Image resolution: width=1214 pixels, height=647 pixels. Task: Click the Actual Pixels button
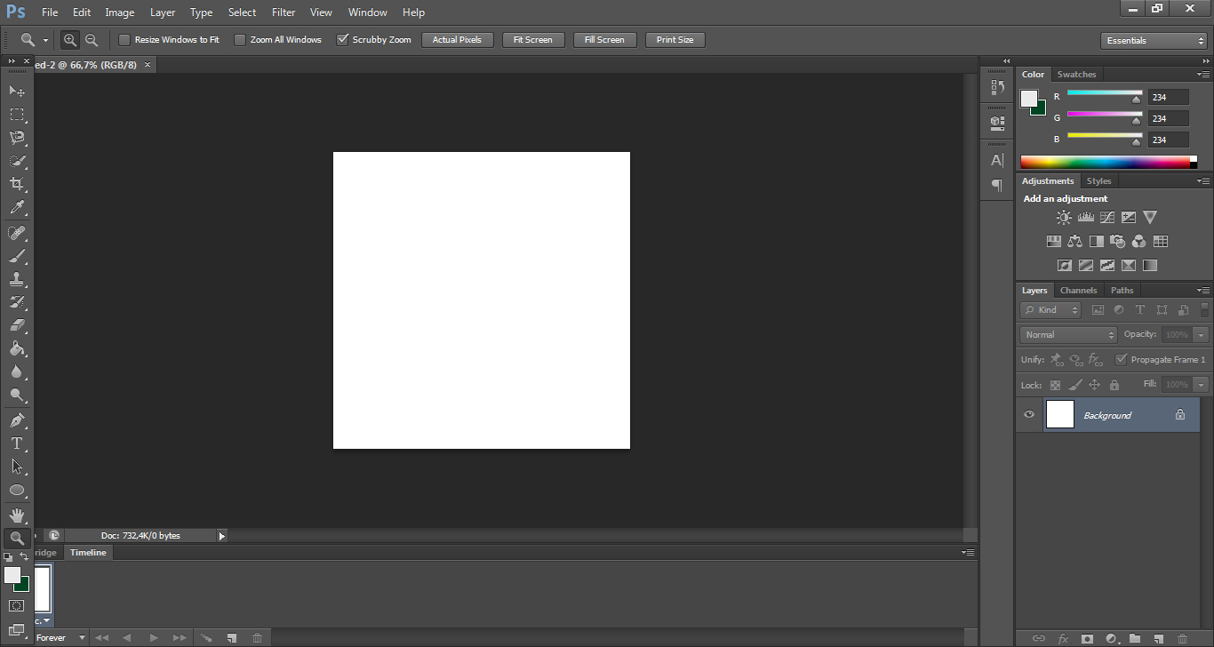pyautogui.click(x=457, y=40)
